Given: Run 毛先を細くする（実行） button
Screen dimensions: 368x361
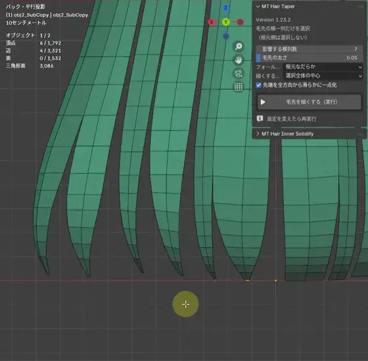Looking at the screenshot, I should tap(310, 102).
